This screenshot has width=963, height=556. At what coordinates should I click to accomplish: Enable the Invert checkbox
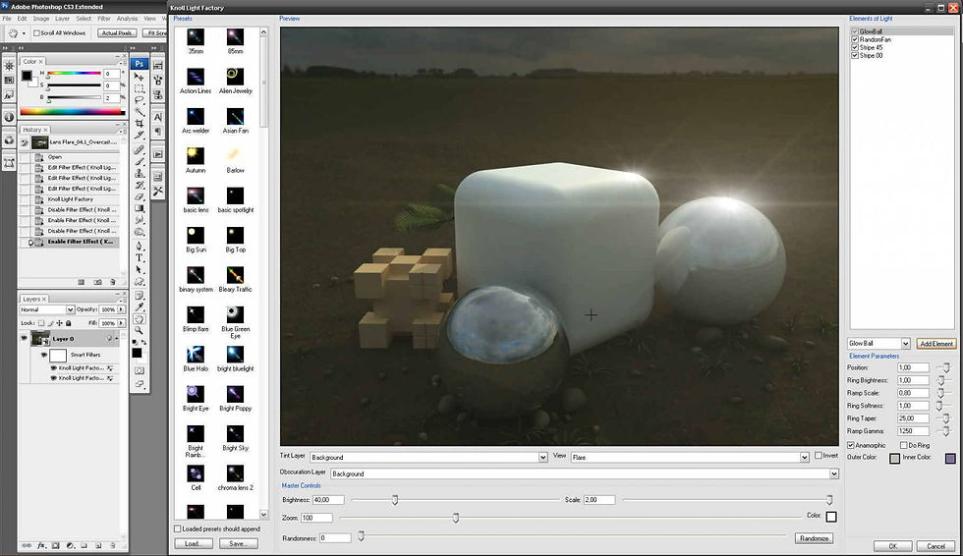[818, 456]
